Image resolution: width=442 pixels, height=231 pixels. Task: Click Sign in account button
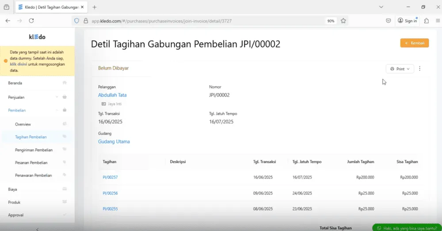pyautogui.click(x=408, y=21)
